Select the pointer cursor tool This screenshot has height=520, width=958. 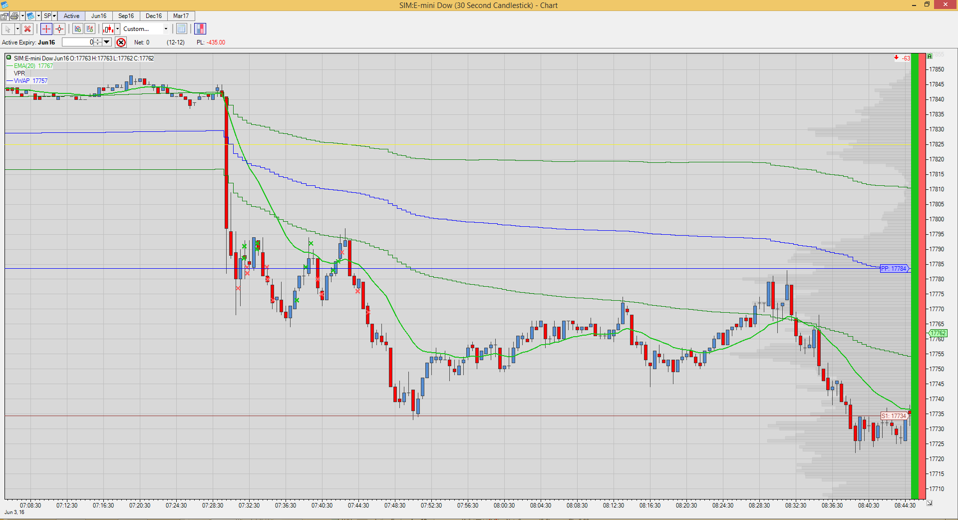pyautogui.click(x=8, y=29)
